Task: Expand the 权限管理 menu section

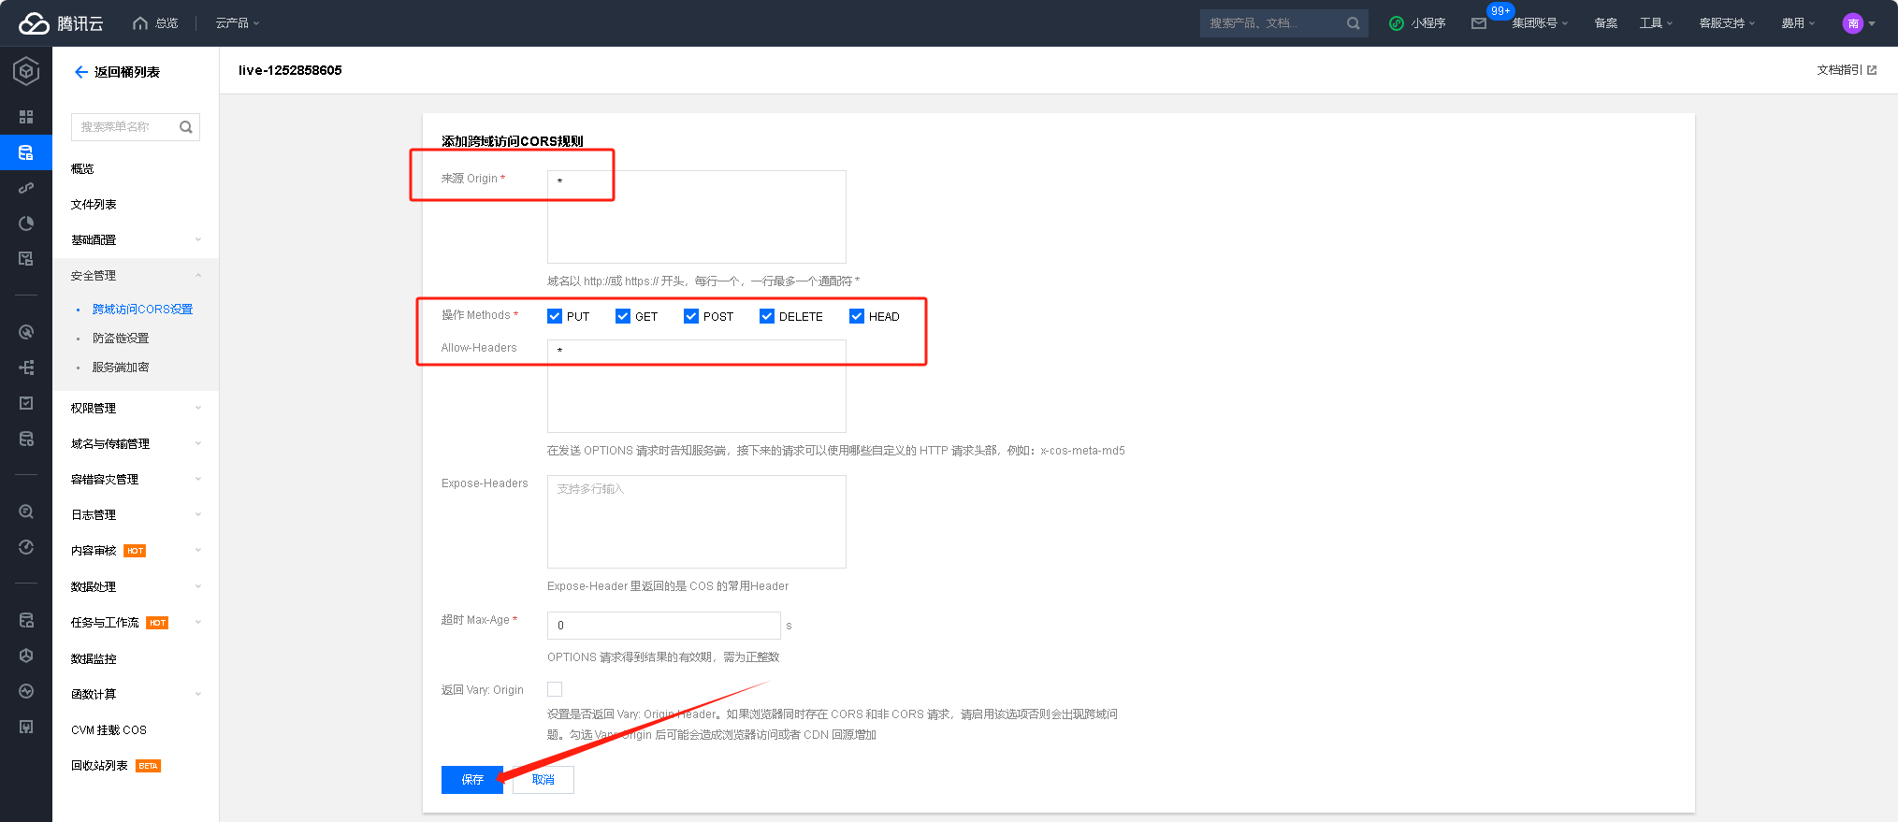Action: pos(136,409)
